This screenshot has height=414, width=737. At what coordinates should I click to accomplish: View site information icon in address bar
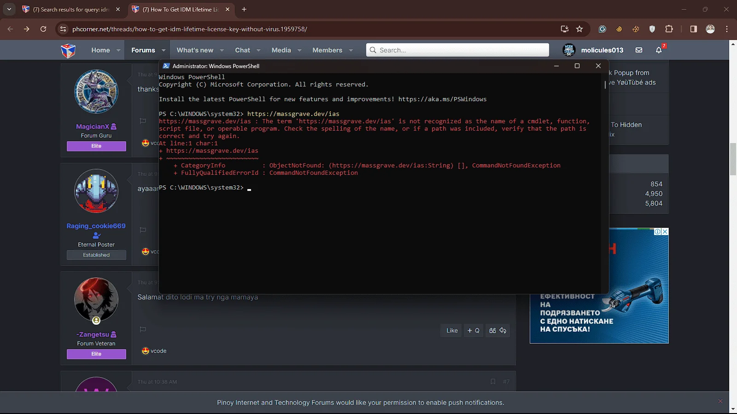click(x=63, y=29)
